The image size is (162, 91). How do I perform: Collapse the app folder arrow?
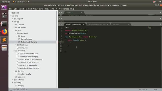pos(12,22)
